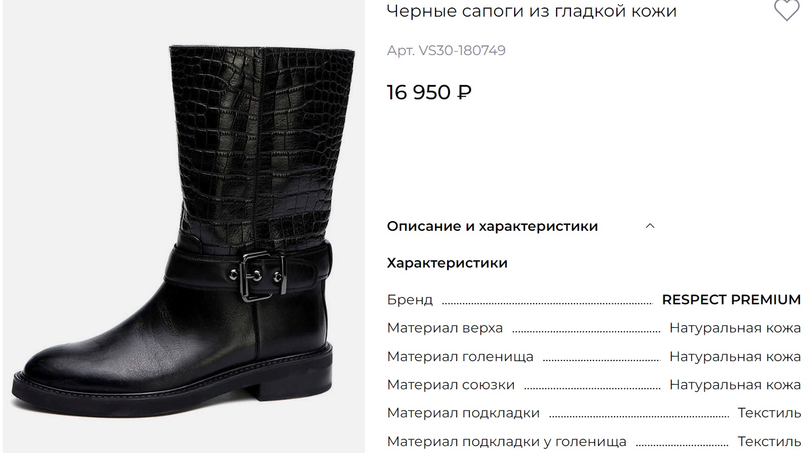Click the Бренд label in specs
The width and height of the screenshot is (812, 453).
pos(410,300)
